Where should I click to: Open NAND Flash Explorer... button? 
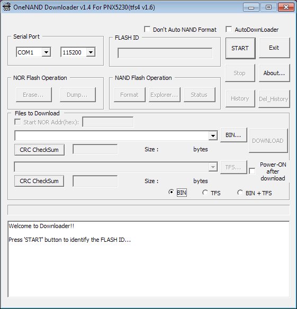point(165,95)
